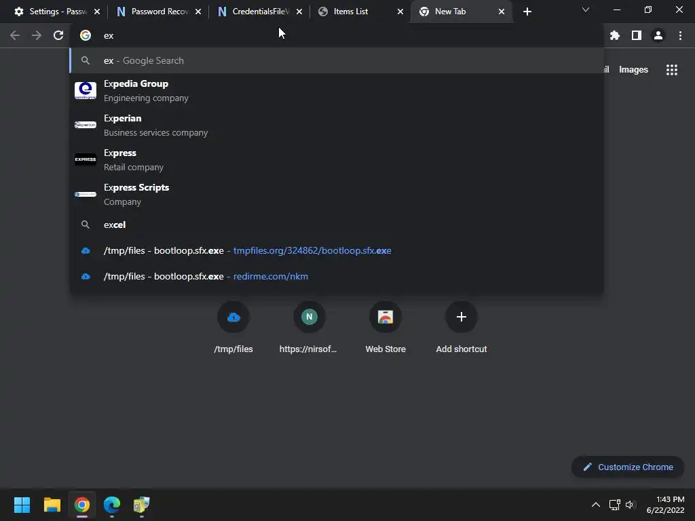This screenshot has width=695, height=521.
Task: Open the Windows Start menu
Action: click(x=22, y=505)
